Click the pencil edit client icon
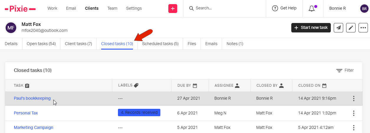The image size is (370, 133). (351, 28)
